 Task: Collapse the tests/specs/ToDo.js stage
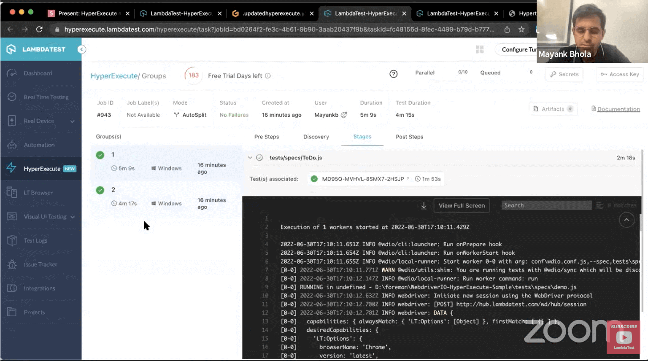click(x=250, y=158)
